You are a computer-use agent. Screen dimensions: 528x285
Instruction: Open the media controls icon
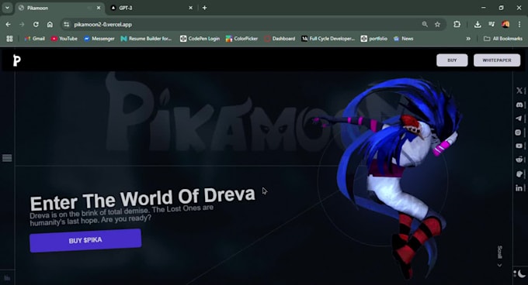tap(492, 24)
